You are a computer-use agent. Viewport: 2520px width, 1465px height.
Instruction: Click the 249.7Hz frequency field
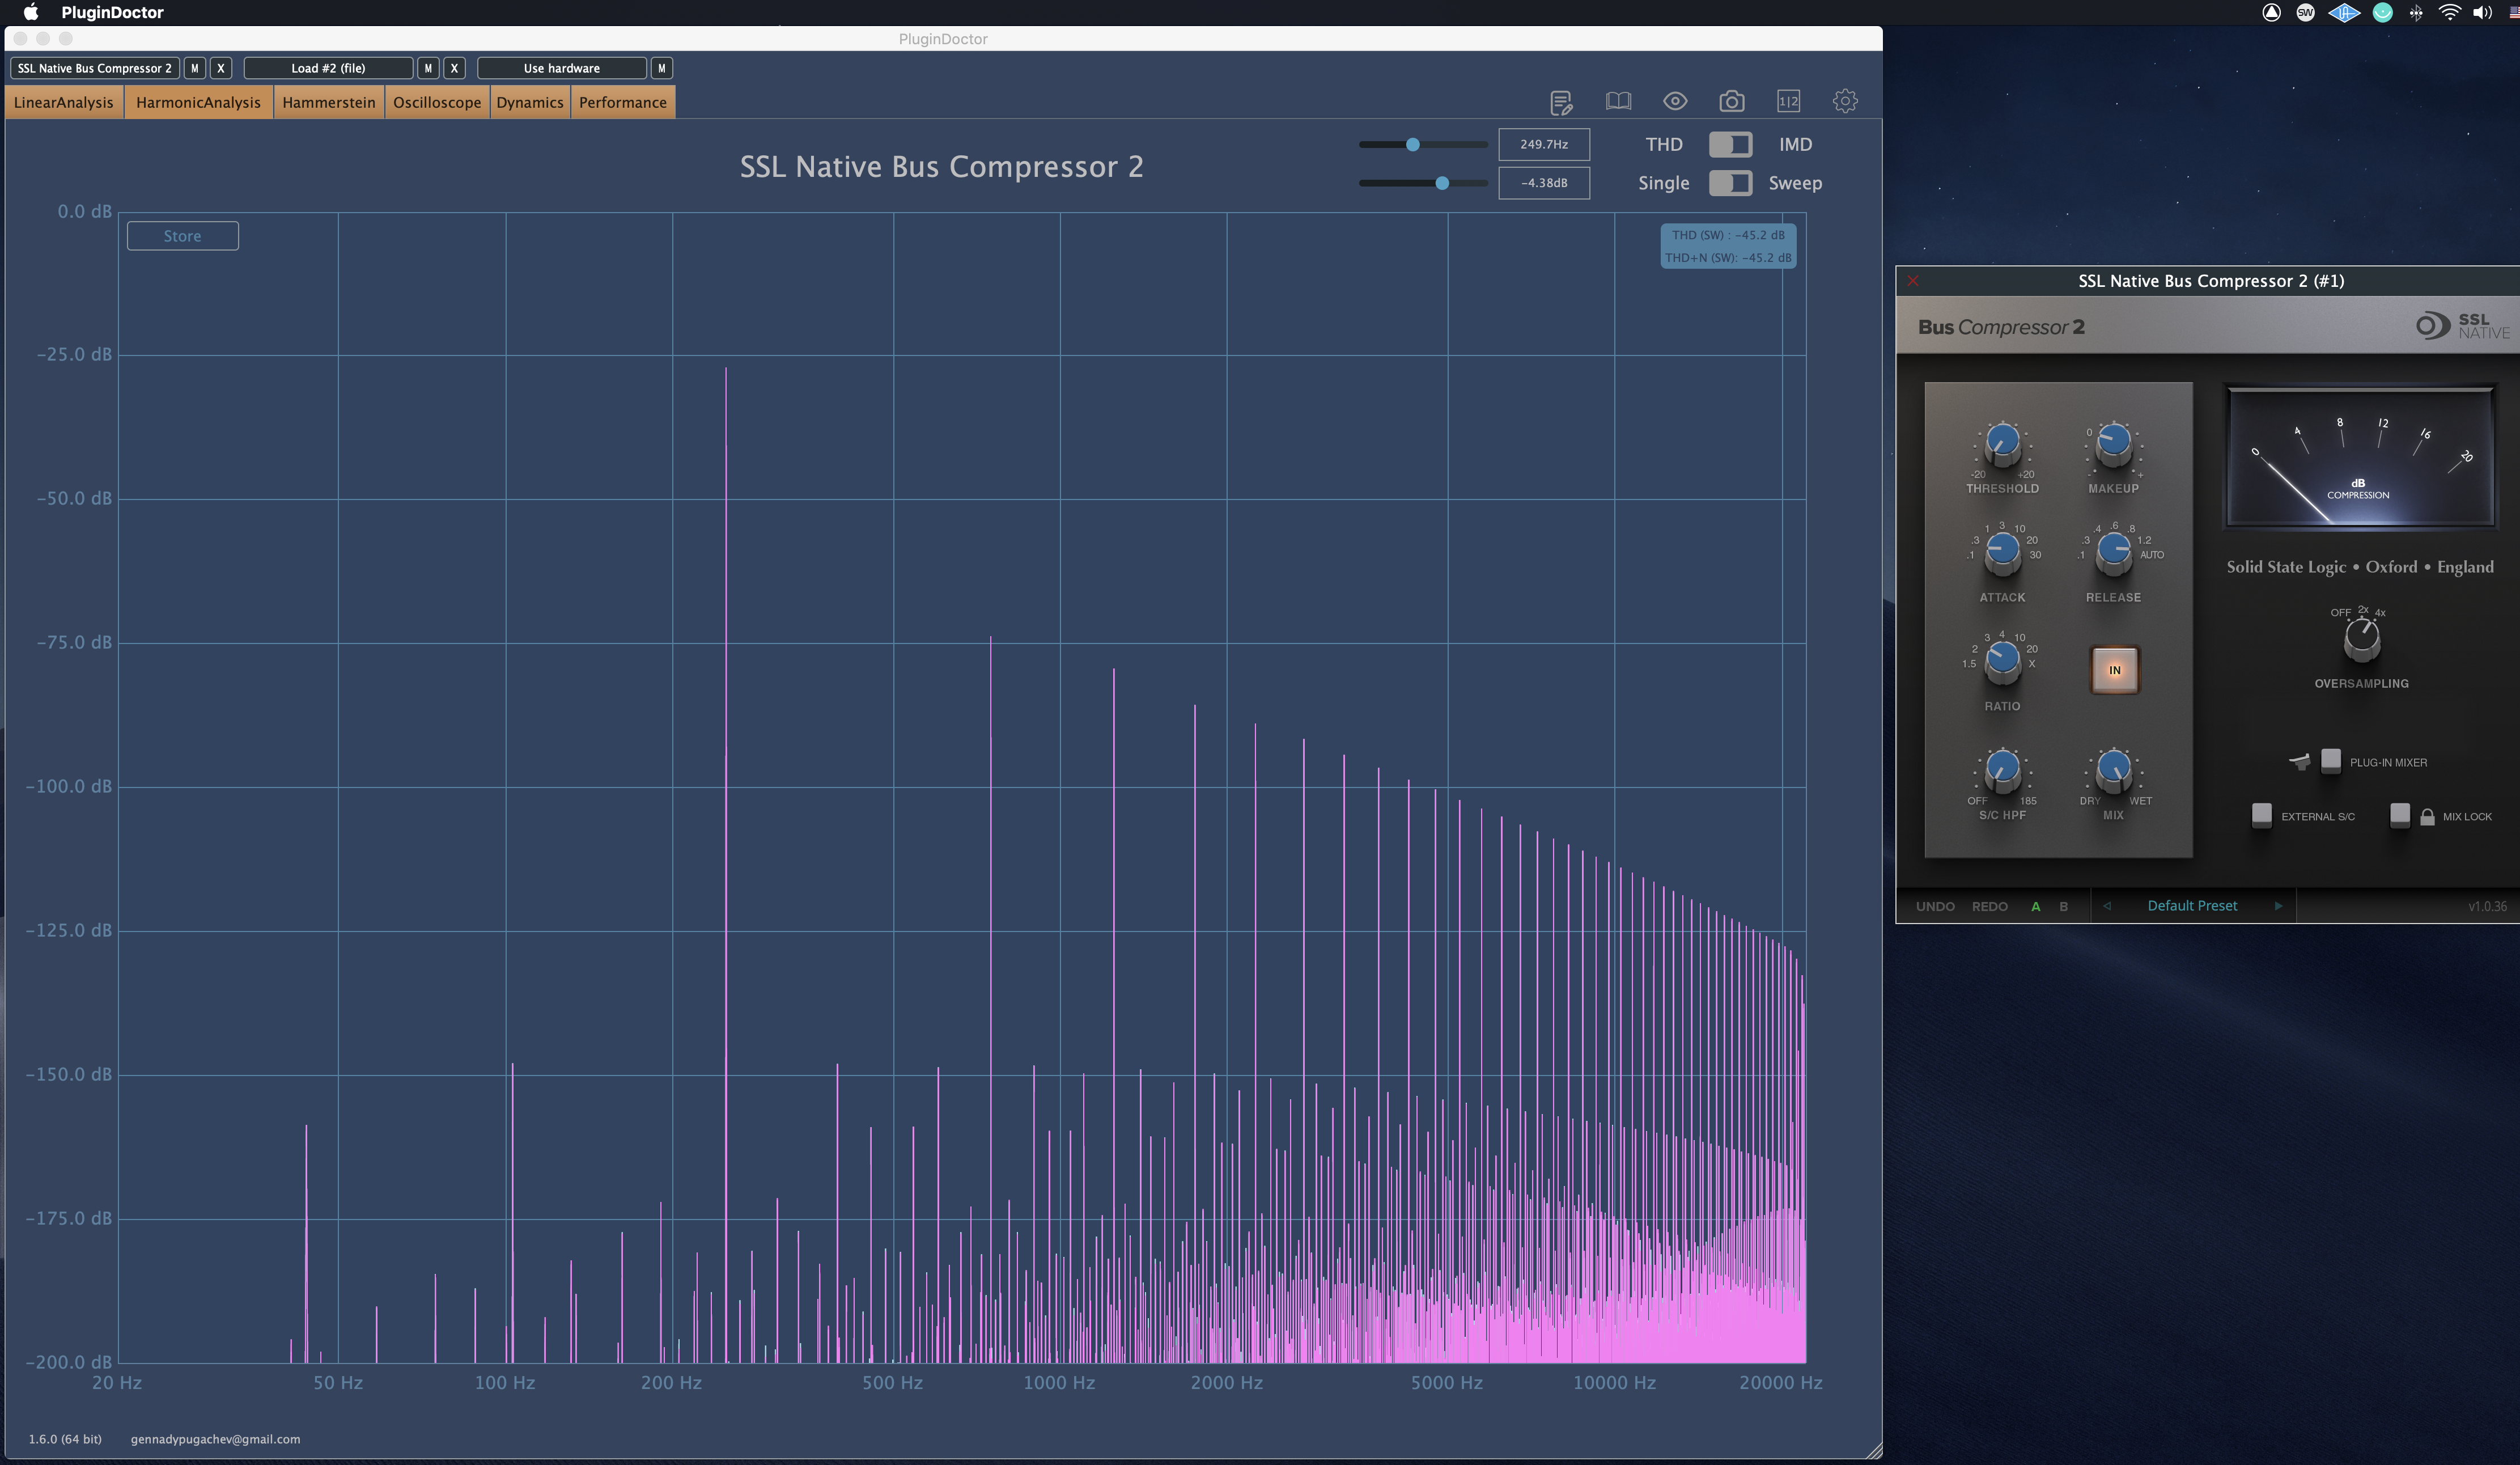(x=1544, y=144)
